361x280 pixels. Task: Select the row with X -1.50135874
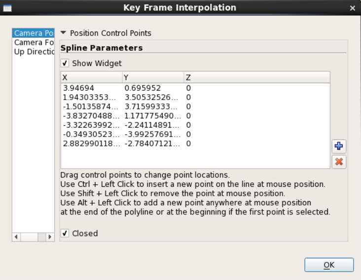pyautogui.click(x=195, y=106)
